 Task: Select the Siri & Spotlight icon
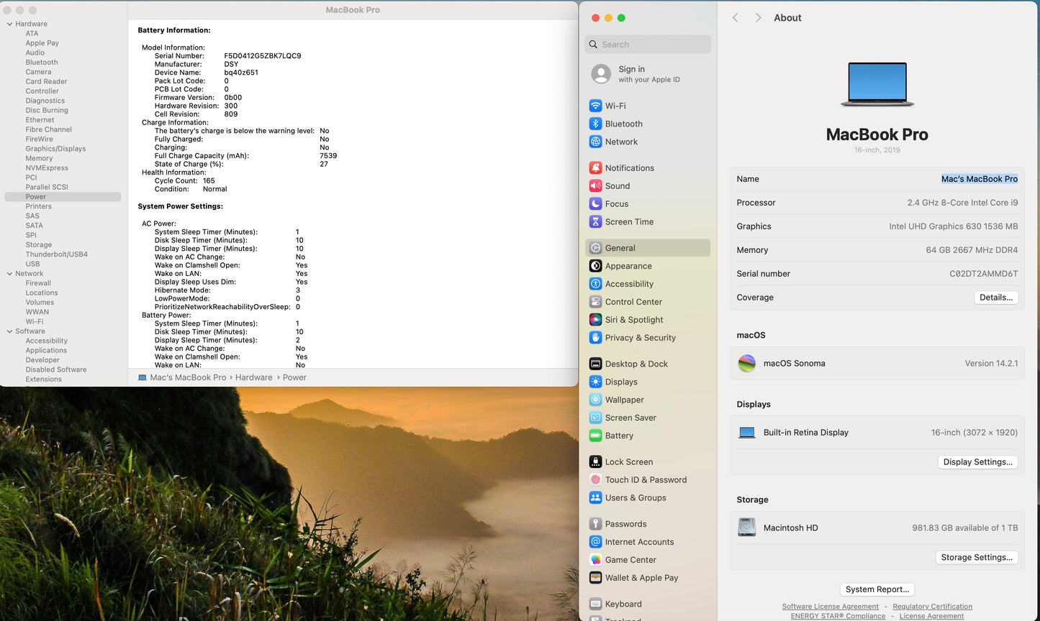(x=595, y=320)
